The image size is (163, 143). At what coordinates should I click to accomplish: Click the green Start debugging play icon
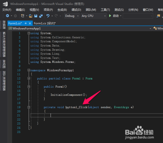coord(110,16)
